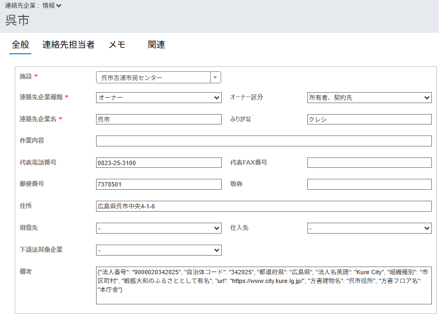439x317 pixels.
Task: Expand the 連絡先企業種類 dropdown
Action: pyautogui.click(x=159, y=98)
